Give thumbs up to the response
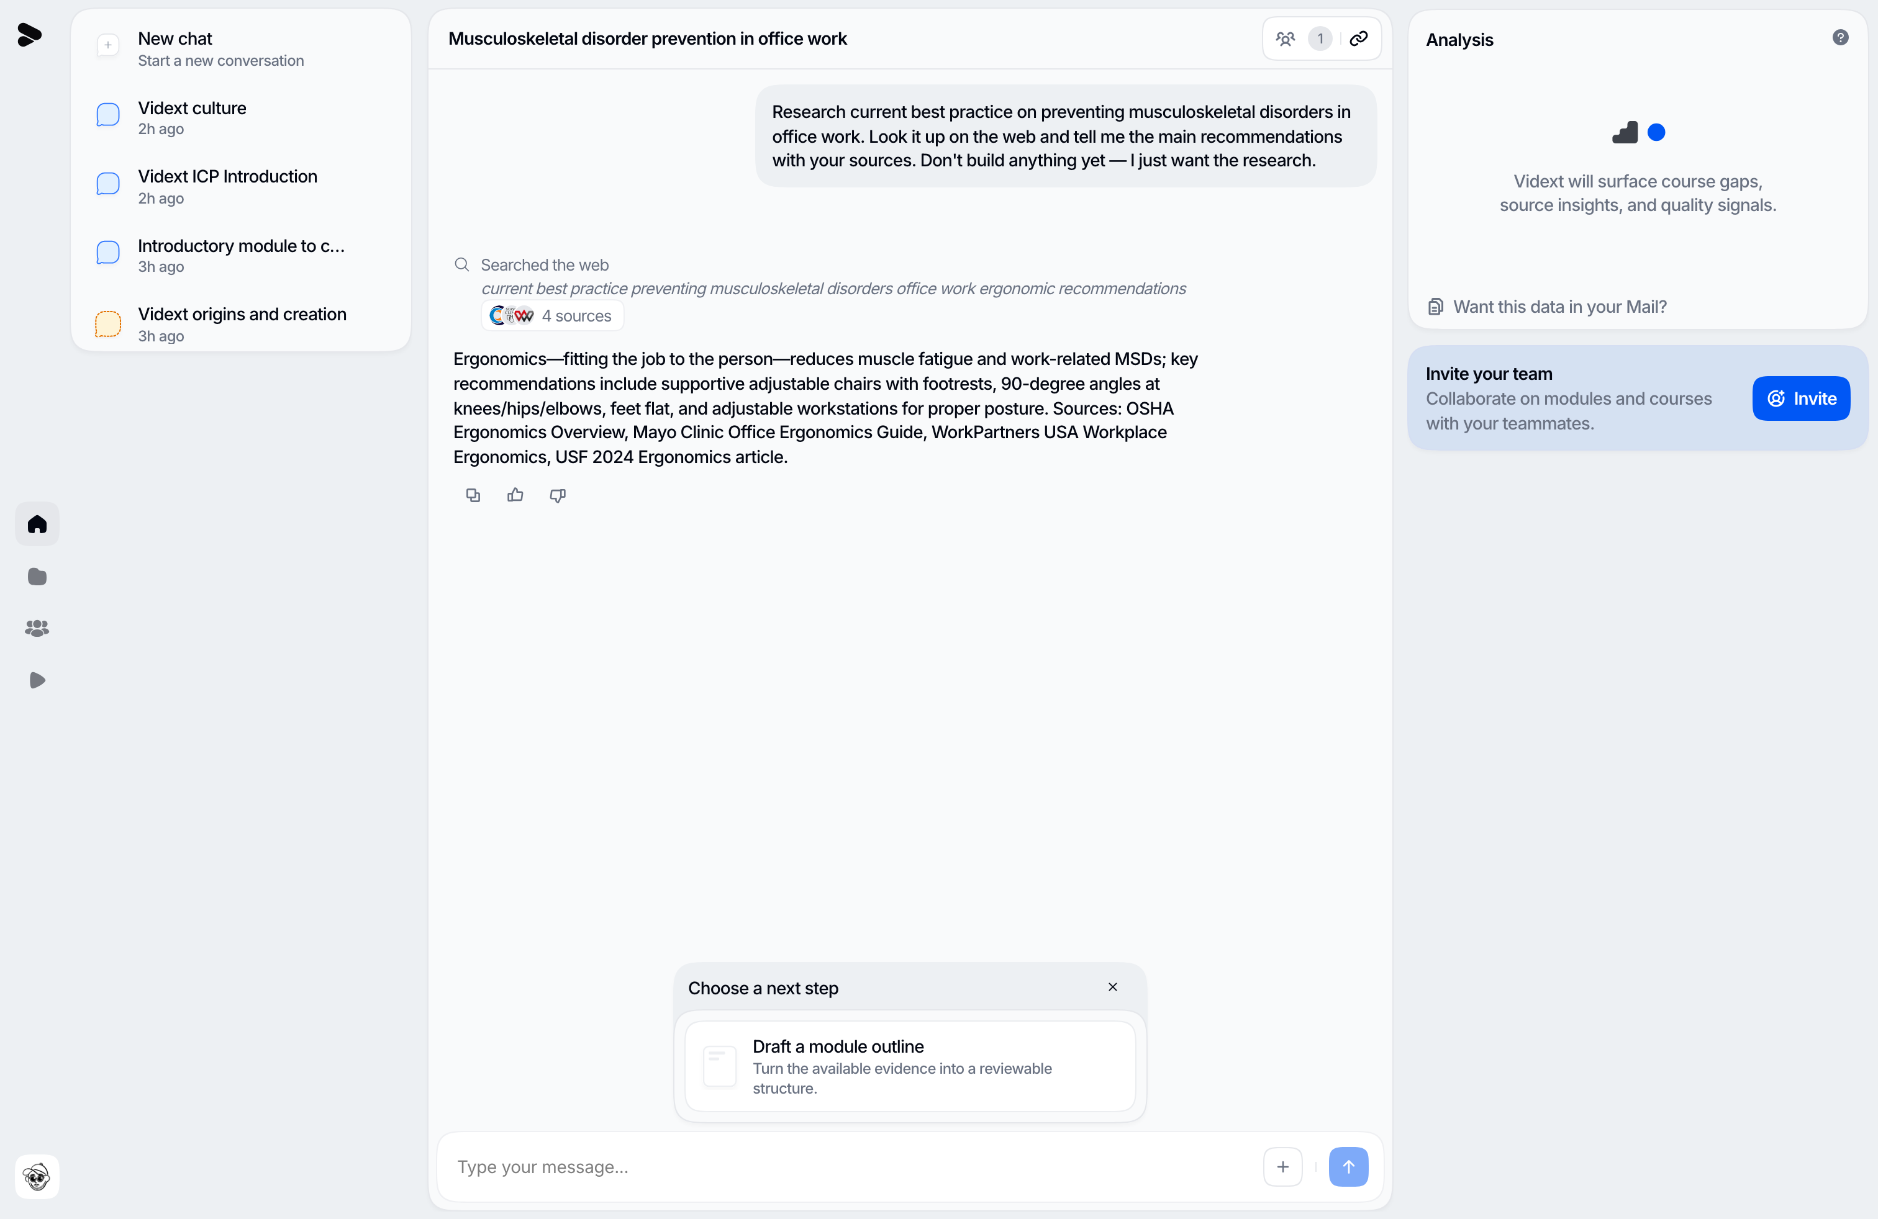 point(515,495)
